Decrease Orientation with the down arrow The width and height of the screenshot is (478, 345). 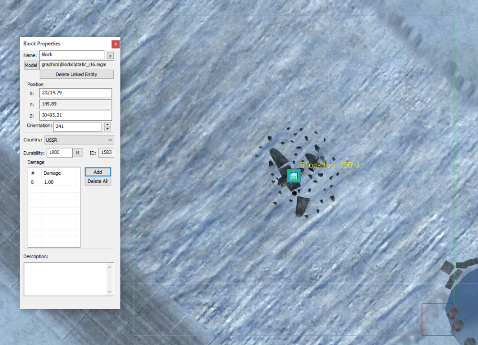click(108, 129)
